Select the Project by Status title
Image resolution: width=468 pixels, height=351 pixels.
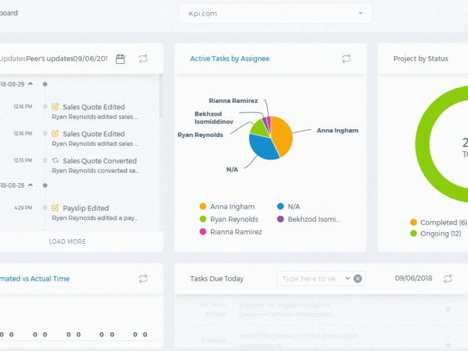[421, 59]
